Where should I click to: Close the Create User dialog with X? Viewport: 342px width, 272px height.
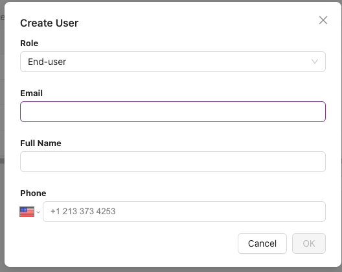tap(323, 20)
